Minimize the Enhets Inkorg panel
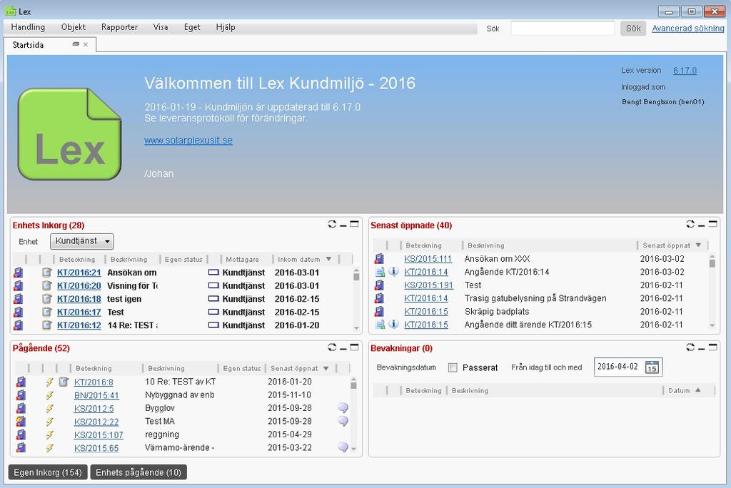This screenshot has height=488, width=731. 343,225
